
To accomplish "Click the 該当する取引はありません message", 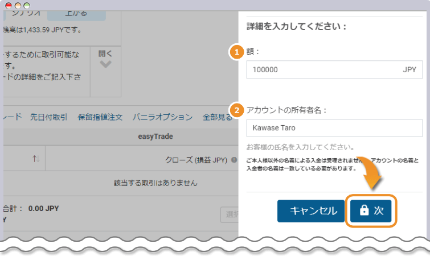I will click(x=155, y=183).
